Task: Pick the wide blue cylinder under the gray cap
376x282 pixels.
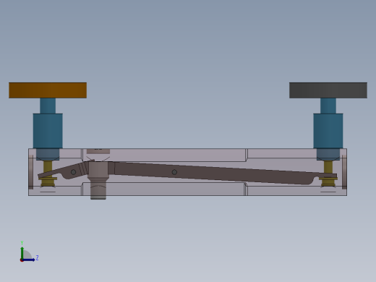Action: [x=328, y=131]
